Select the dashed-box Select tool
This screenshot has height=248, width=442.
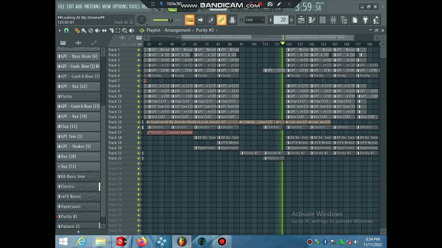click(x=118, y=30)
